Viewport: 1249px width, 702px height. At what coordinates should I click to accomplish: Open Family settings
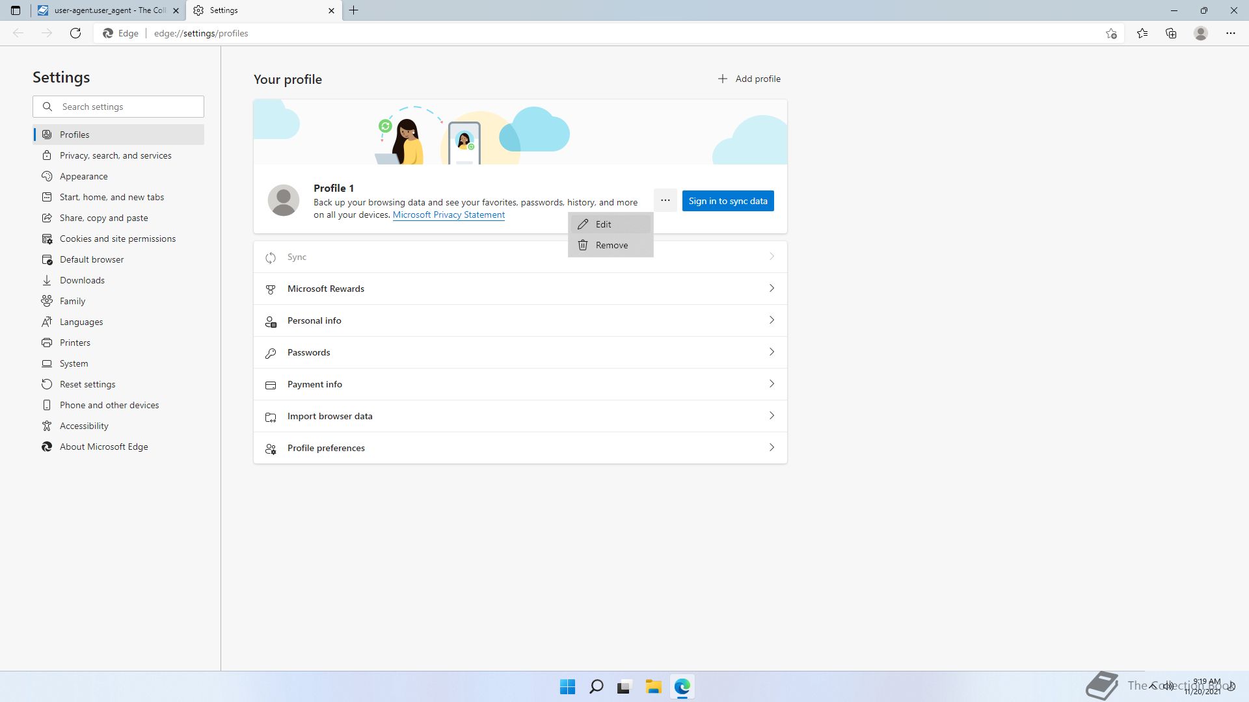click(118, 301)
